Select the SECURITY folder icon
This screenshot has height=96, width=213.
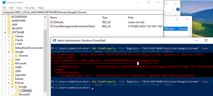9,29
